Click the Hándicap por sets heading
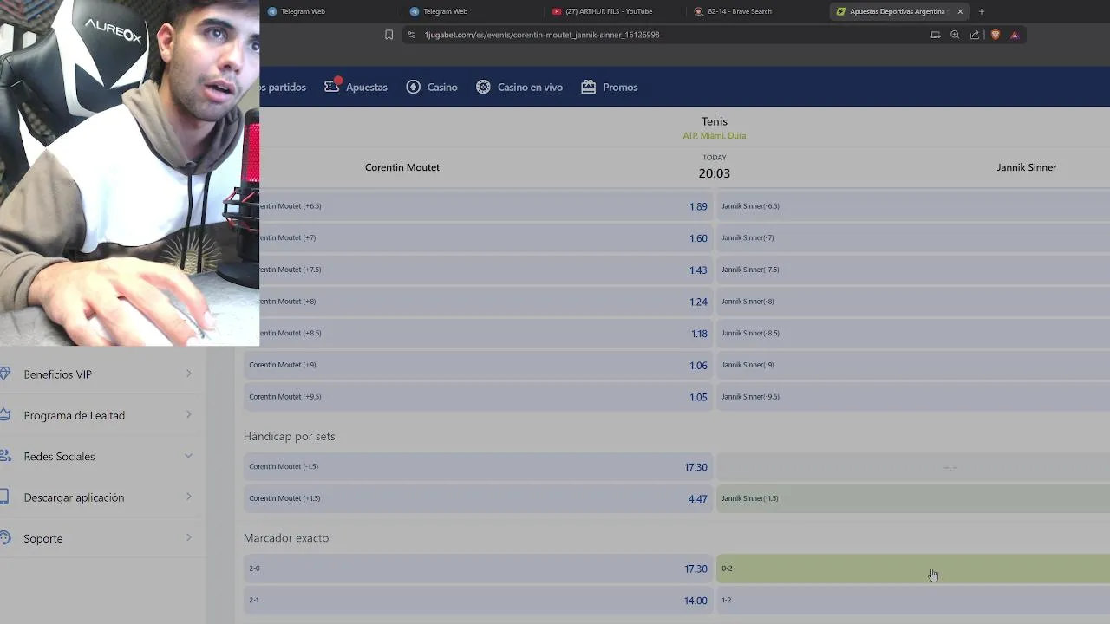This screenshot has height=624, width=1110. tap(289, 436)
